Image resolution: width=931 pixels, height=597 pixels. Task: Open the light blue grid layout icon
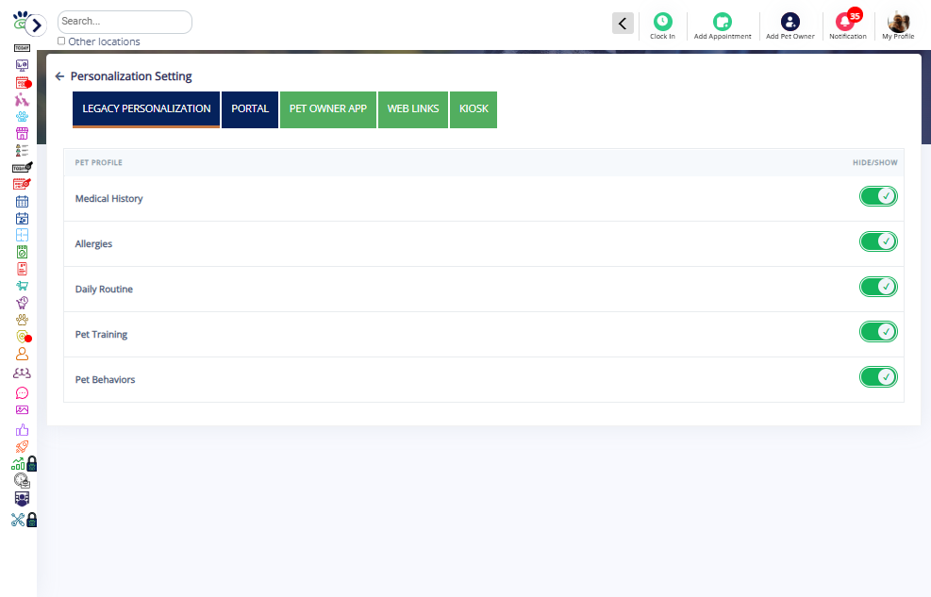coord(22,235)
